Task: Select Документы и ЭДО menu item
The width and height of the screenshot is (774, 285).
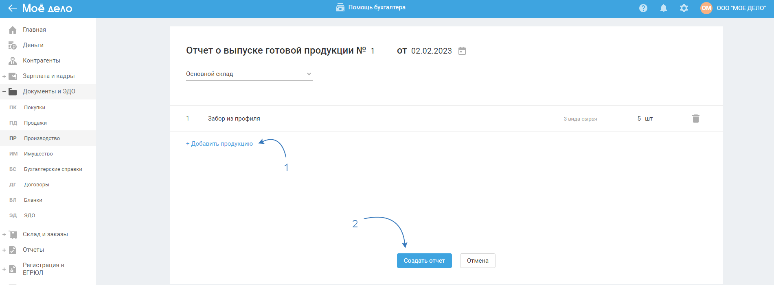Action: coord(49,91)
